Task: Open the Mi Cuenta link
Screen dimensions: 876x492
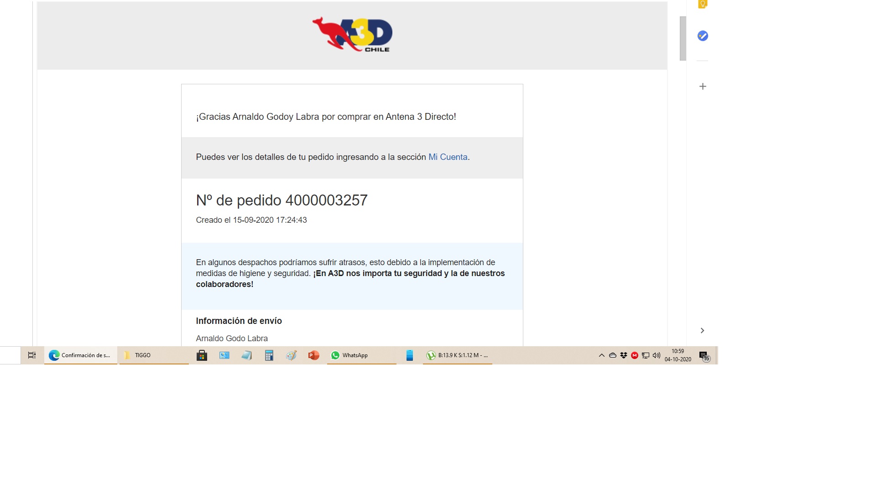Action: pos(448,157)
